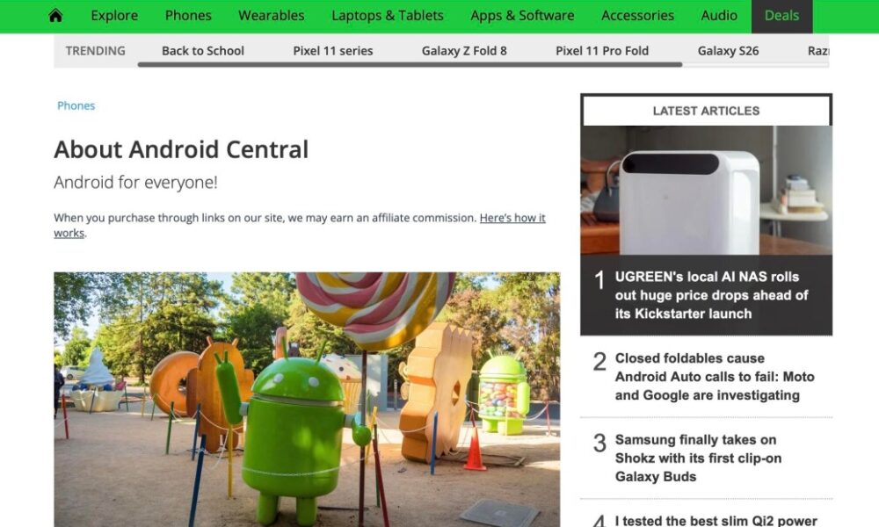
Task: Open the Samsung clip-on Galaxy Buds article
Action: pyautogui.click(x=698, y=458)
